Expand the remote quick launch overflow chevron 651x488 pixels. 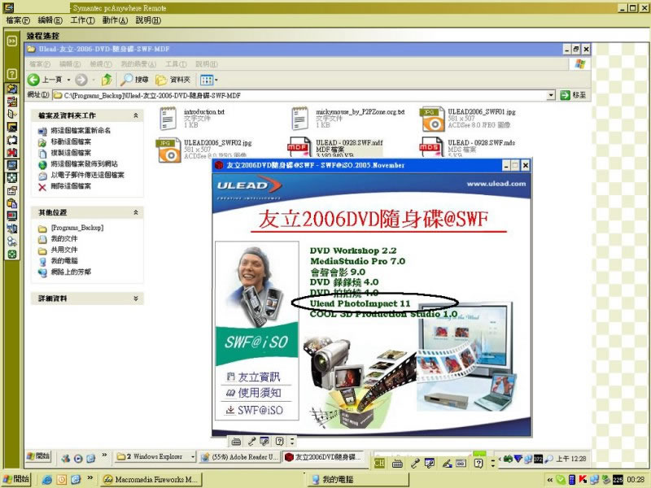point(104,455)
